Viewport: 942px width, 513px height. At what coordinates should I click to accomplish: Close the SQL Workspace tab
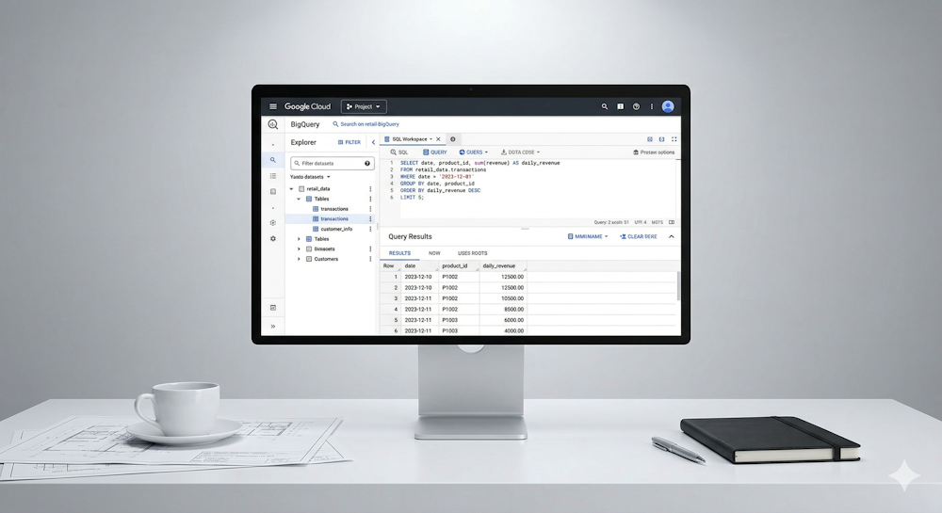click(438, 139)
